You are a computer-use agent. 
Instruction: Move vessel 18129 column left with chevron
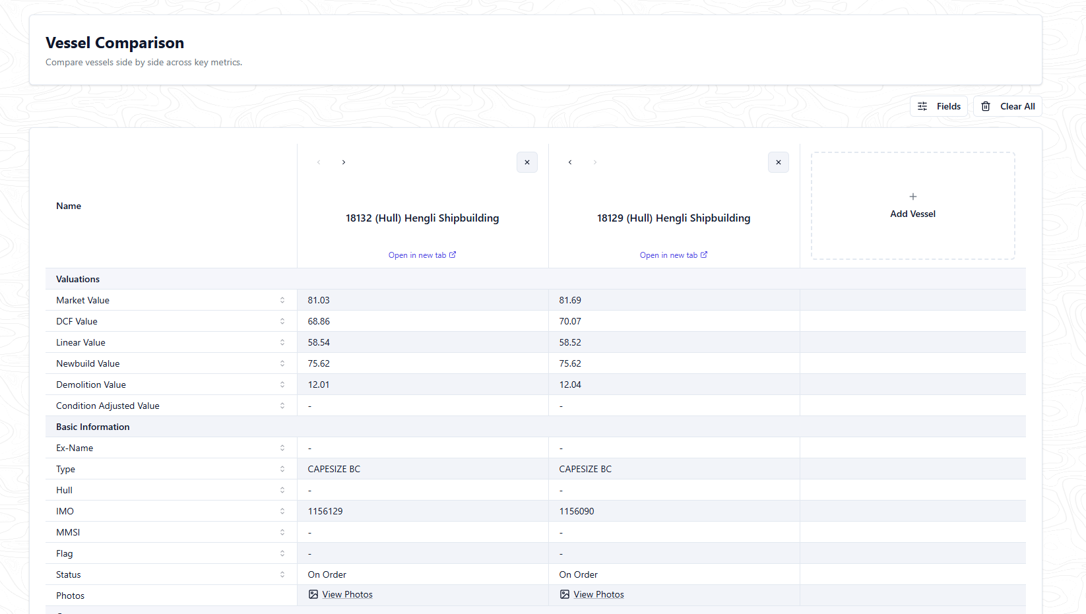pyautogui.click(x=570, y=162)
